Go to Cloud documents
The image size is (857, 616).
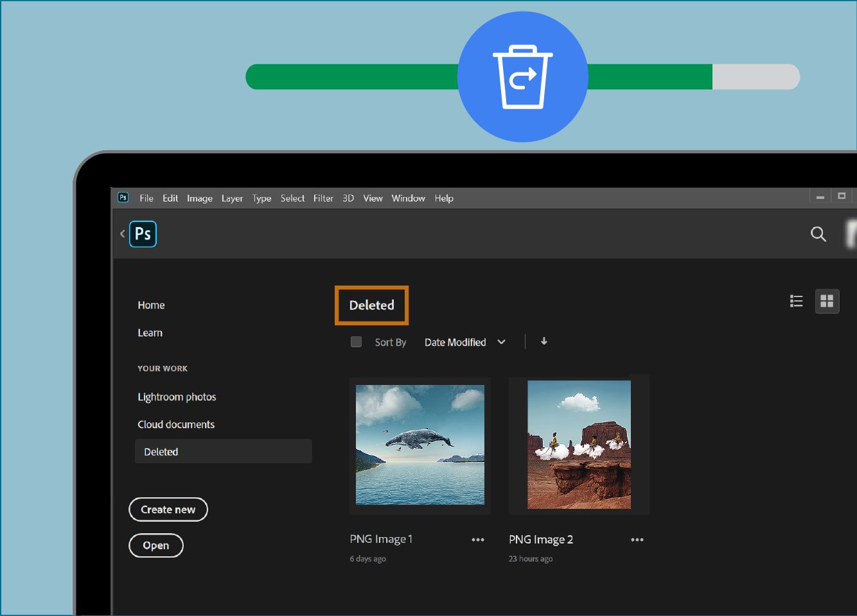coord(176,424)
